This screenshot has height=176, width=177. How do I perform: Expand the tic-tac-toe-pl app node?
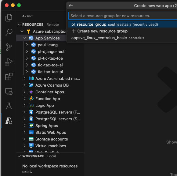coord(27,72)
